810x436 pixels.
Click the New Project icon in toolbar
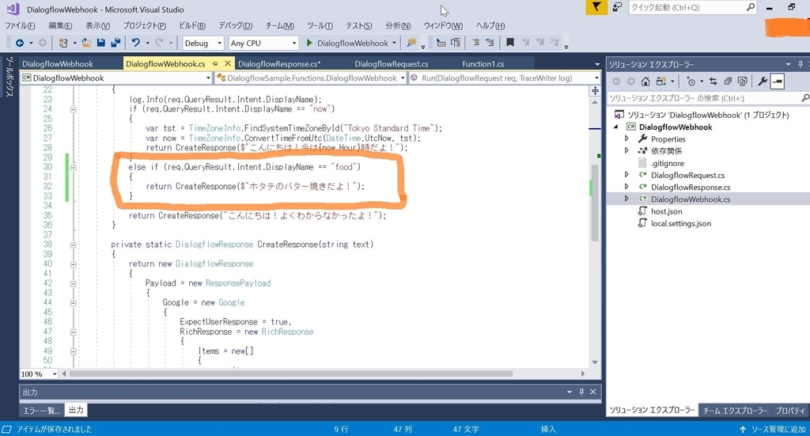63,43
